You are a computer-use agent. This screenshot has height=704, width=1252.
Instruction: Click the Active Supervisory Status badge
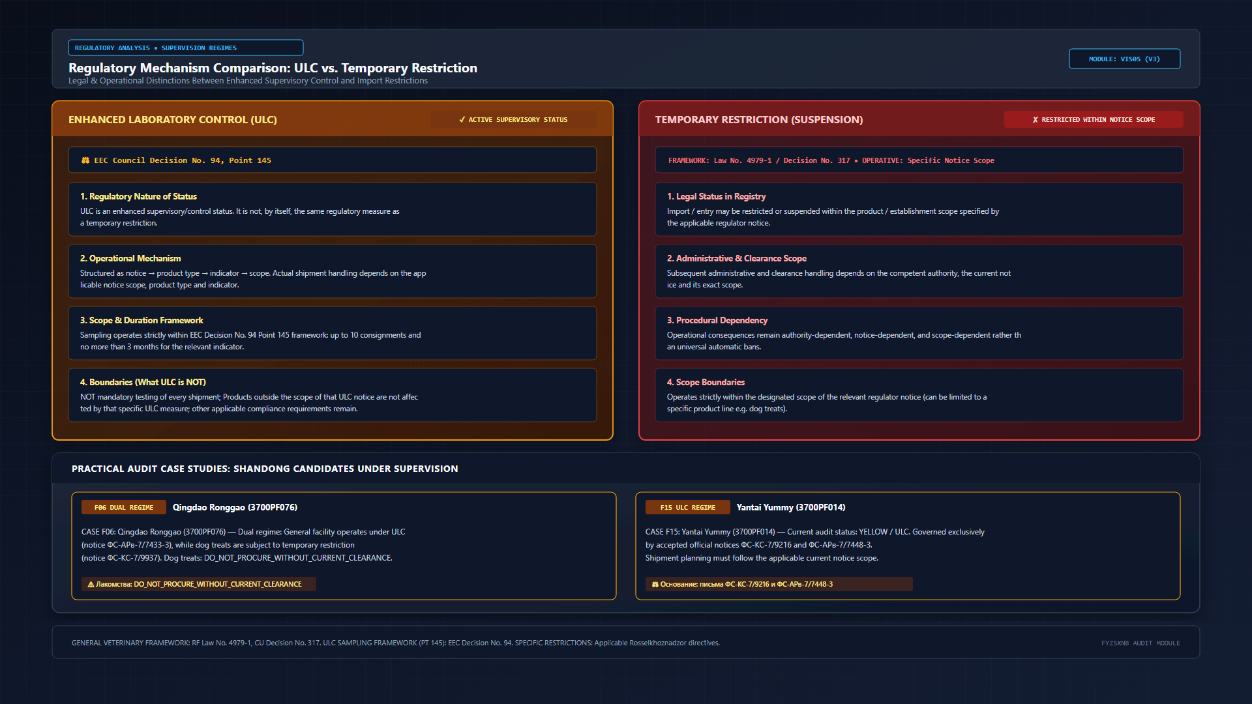point(513,120)
